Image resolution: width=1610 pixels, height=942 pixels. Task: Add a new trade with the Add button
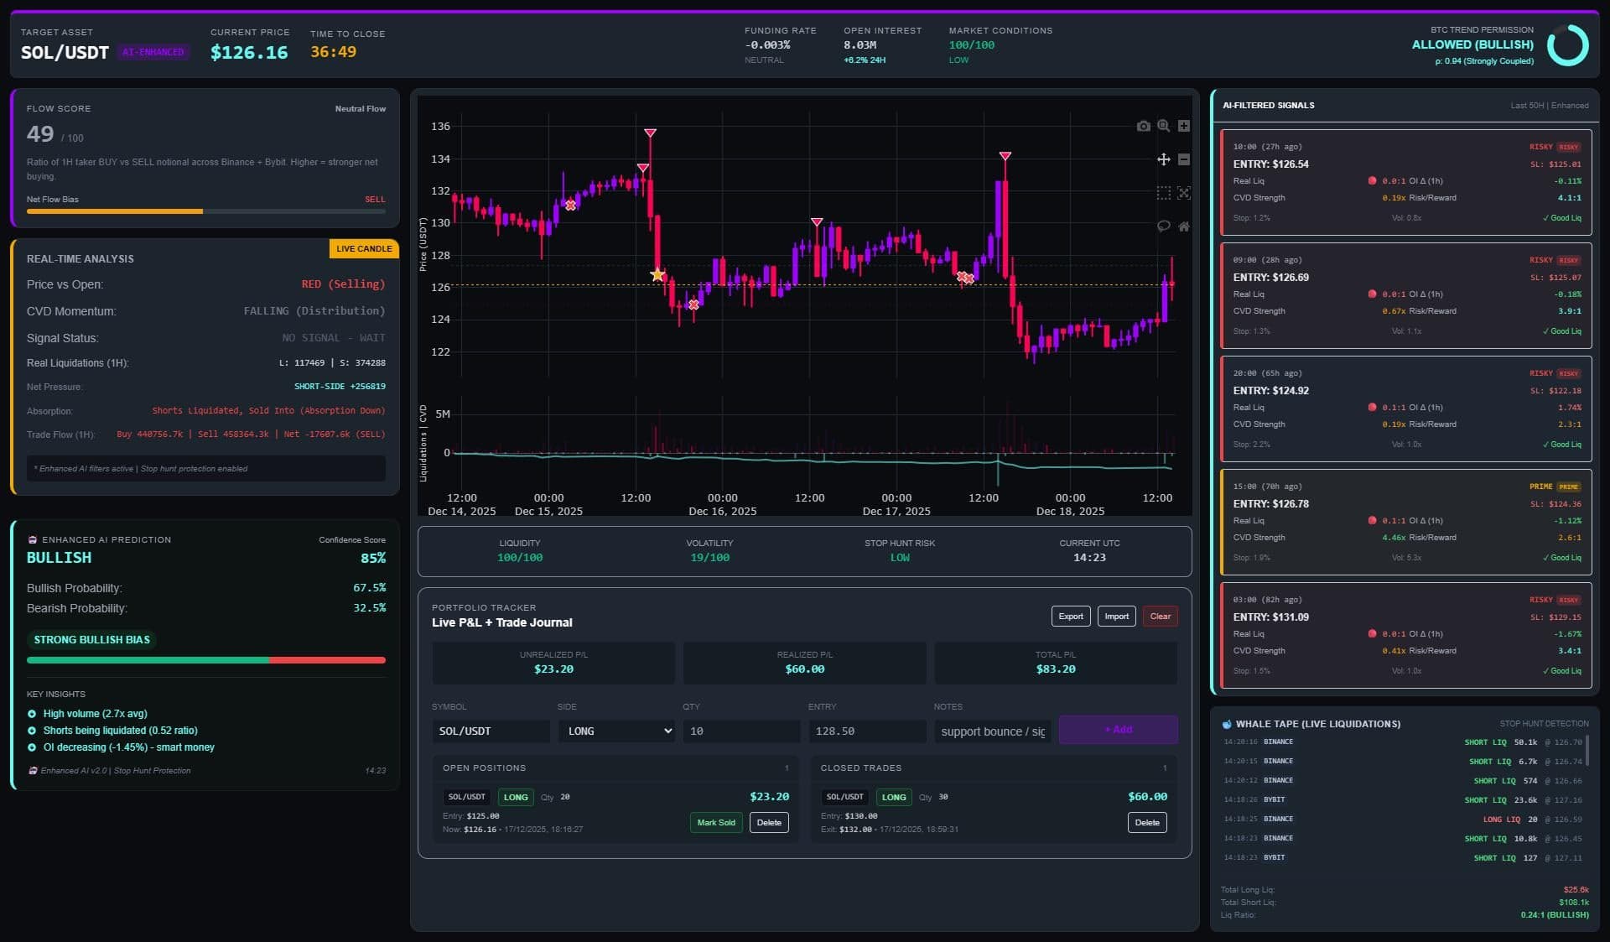tap(1118, 730)
